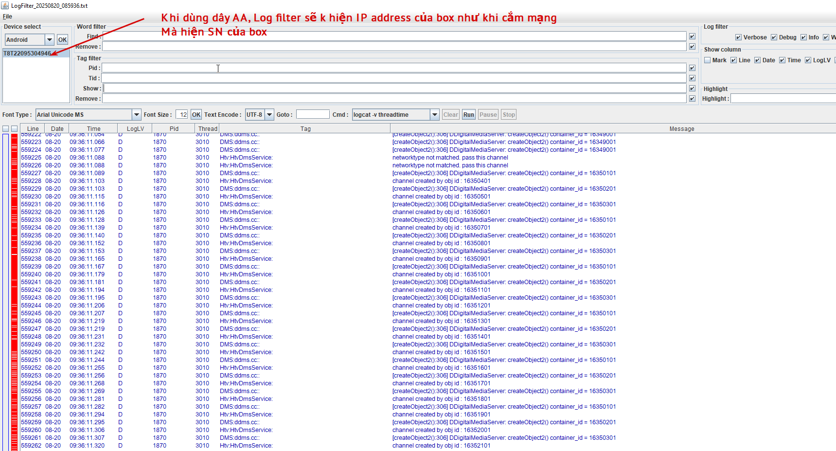Toggle the tag Show filter checkbox

(692, 89)
